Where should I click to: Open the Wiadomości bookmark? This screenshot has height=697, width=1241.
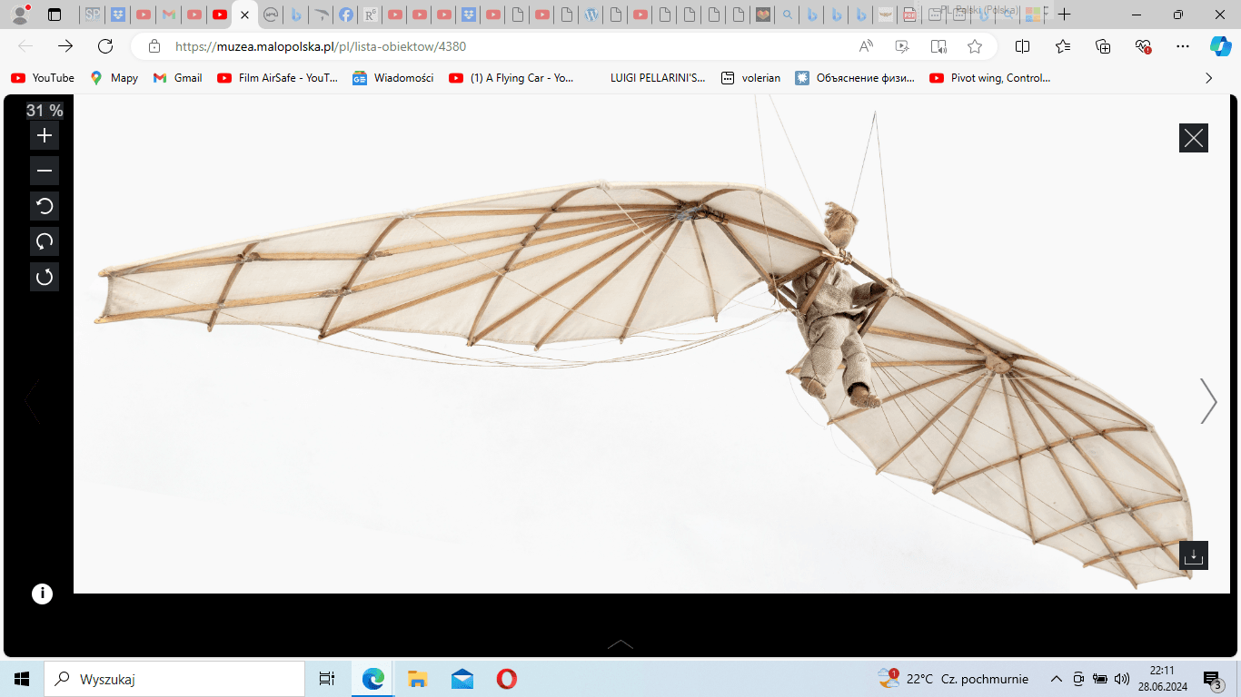[x=393, y=78]
